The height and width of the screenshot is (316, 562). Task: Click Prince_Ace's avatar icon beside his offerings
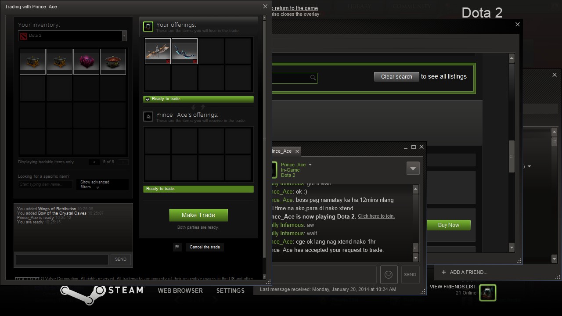148,117
